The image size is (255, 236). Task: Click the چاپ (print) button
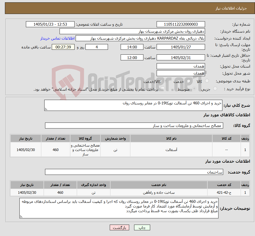(142, 227)
